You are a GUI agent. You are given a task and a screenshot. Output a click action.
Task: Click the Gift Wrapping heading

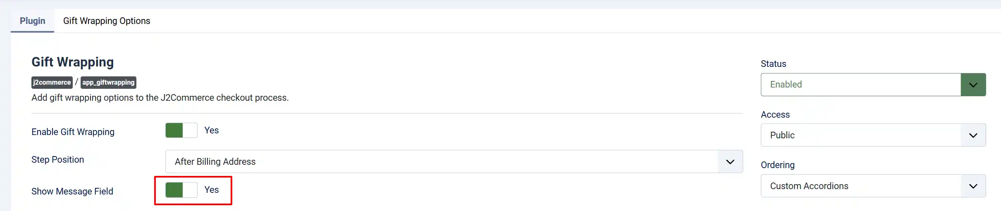[73, 62]
